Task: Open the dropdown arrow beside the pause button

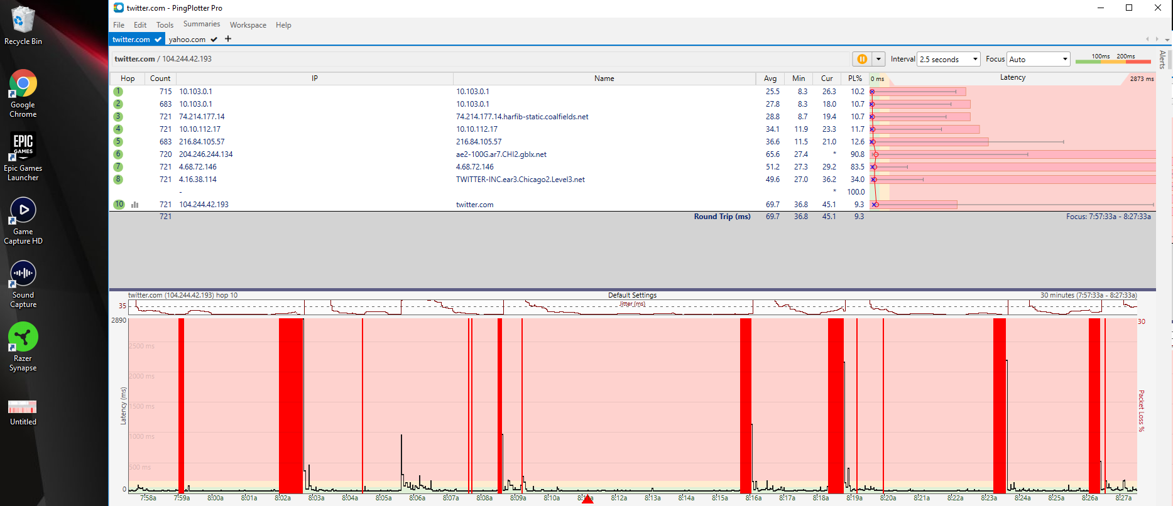Action: point(878,59)
